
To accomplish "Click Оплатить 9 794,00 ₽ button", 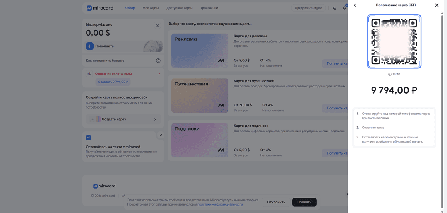I will click(113, 82).
